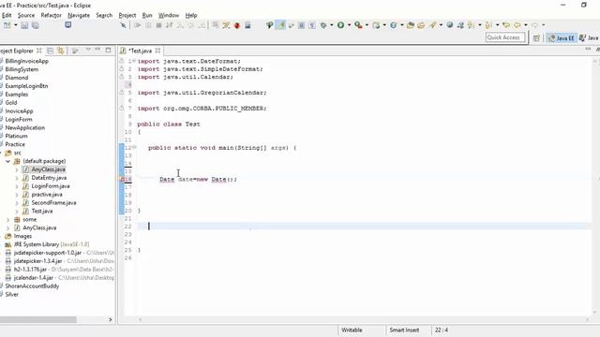
Task: Open the New file dropdown arrow
Action: [15, 25]
